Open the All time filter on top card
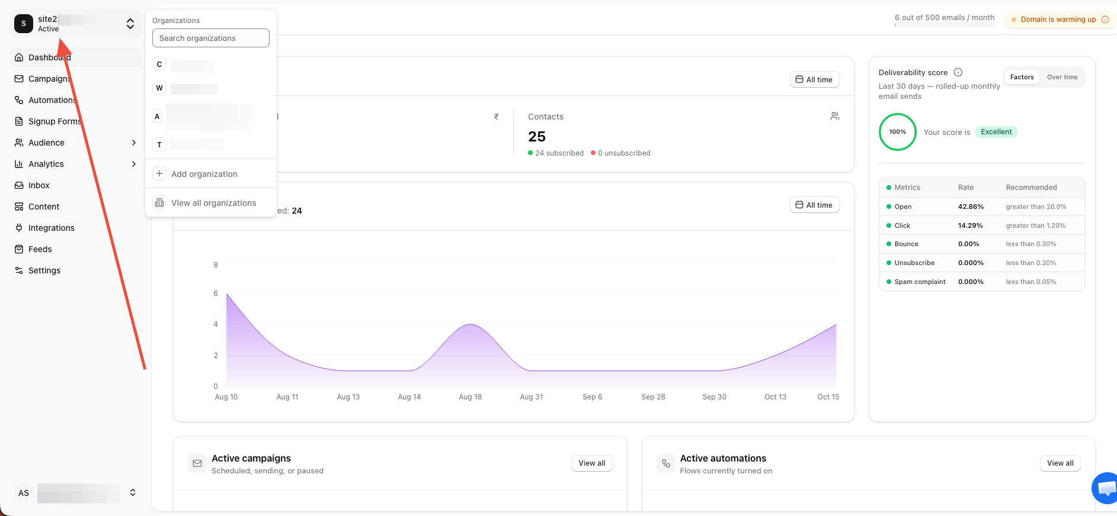The height and width of the screenshot is (516, 1117). click(x=814, y=79)
